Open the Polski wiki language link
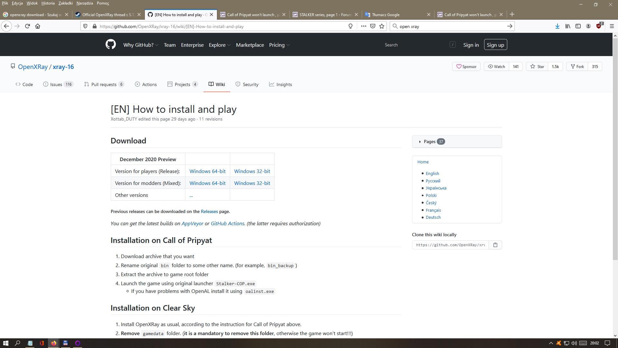 point(431,195)
